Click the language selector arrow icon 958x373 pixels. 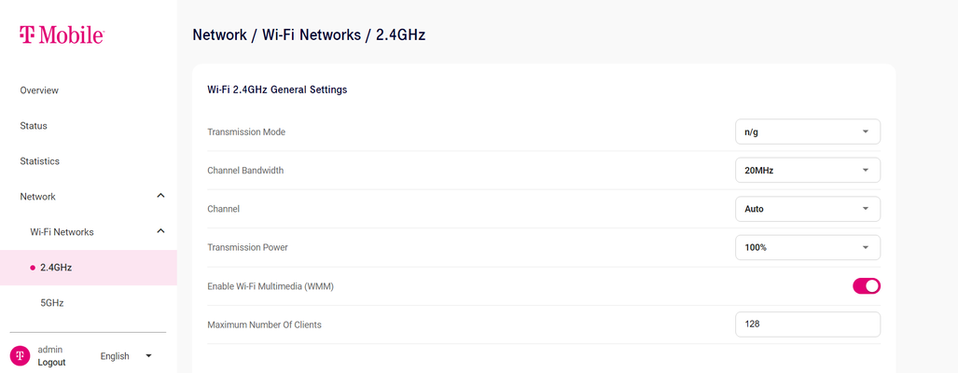[148, 356]
